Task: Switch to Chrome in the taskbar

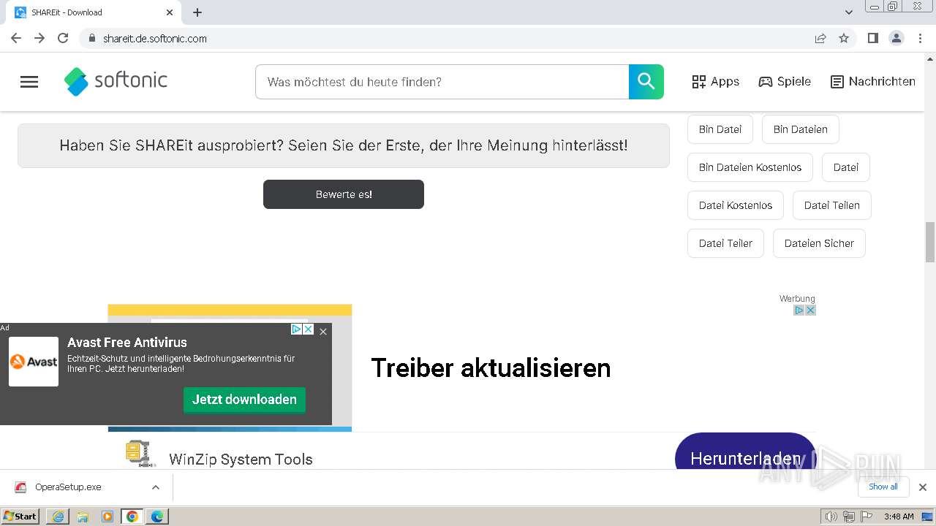Action: point(132,517)
